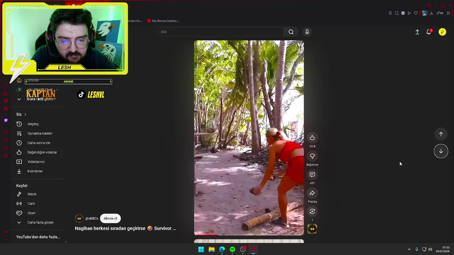Image resolution: width=454 pixels, height=255 pixels.
Task: Open OBS Studio from the taskbar
Action: tap(243, 249)
